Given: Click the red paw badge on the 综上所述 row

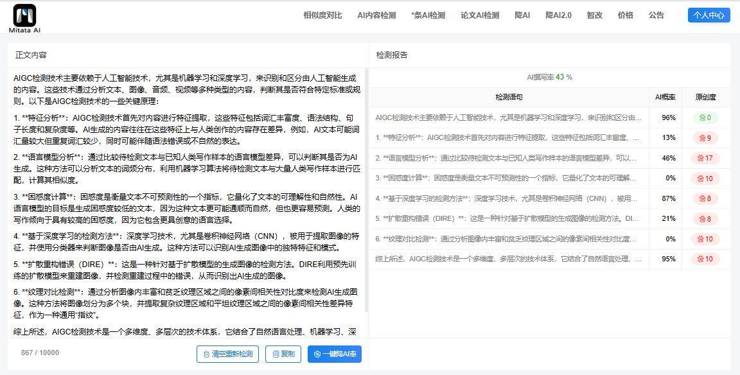Looking at the screenshot, I should click(707, 259).
